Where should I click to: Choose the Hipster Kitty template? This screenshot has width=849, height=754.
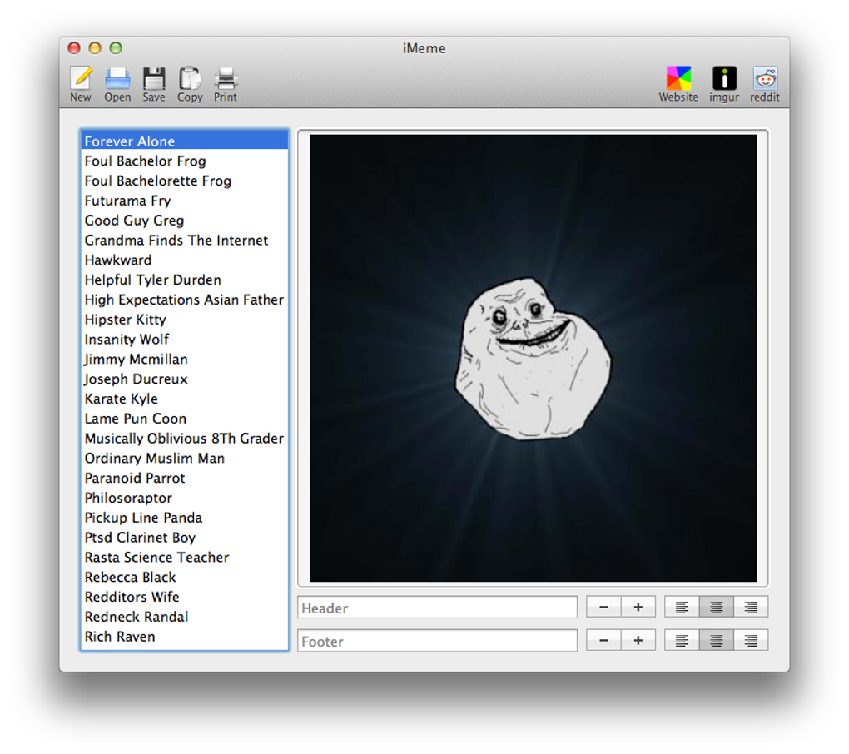(x=185, y=320)
